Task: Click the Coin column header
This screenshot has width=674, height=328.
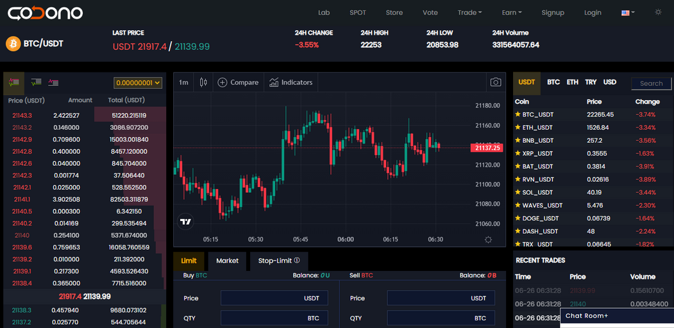Action: (x=522, y=102)
